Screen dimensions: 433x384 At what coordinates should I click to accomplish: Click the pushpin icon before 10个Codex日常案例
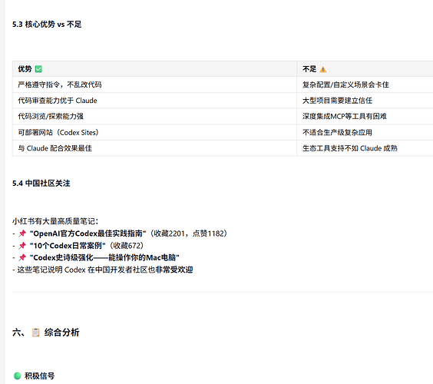[22, 245]
